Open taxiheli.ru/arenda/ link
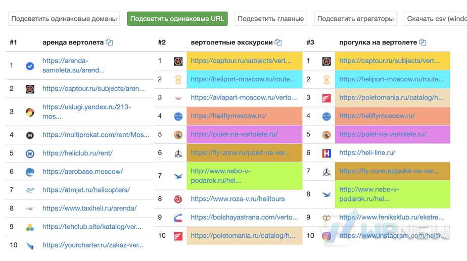 tap(89, 208)
